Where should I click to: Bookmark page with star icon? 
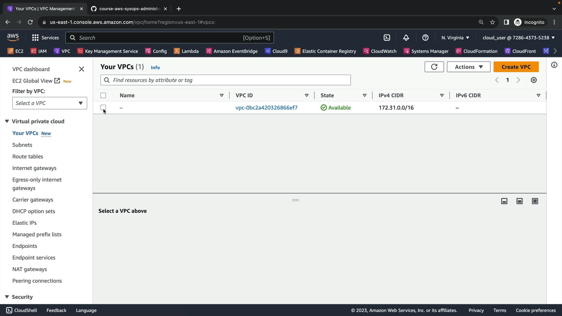click(x=492, y=22)
